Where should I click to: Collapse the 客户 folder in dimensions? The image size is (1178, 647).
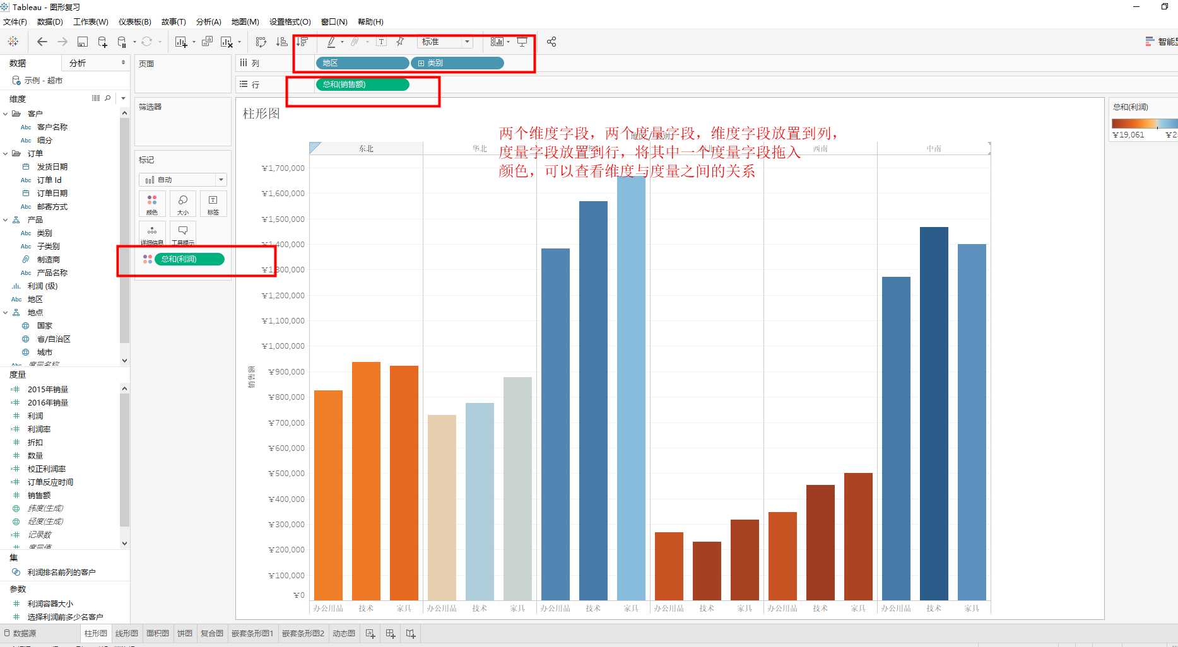pos(6,114)
